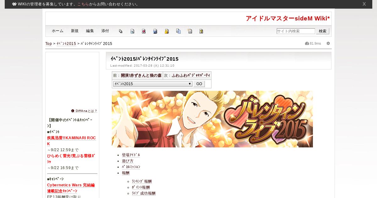377x198 pixels.
Task: Click the floppy disk backup icon
Action: [x=155, y=31]
